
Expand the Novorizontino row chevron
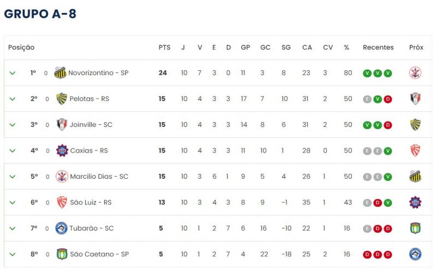tap(13, 72)
